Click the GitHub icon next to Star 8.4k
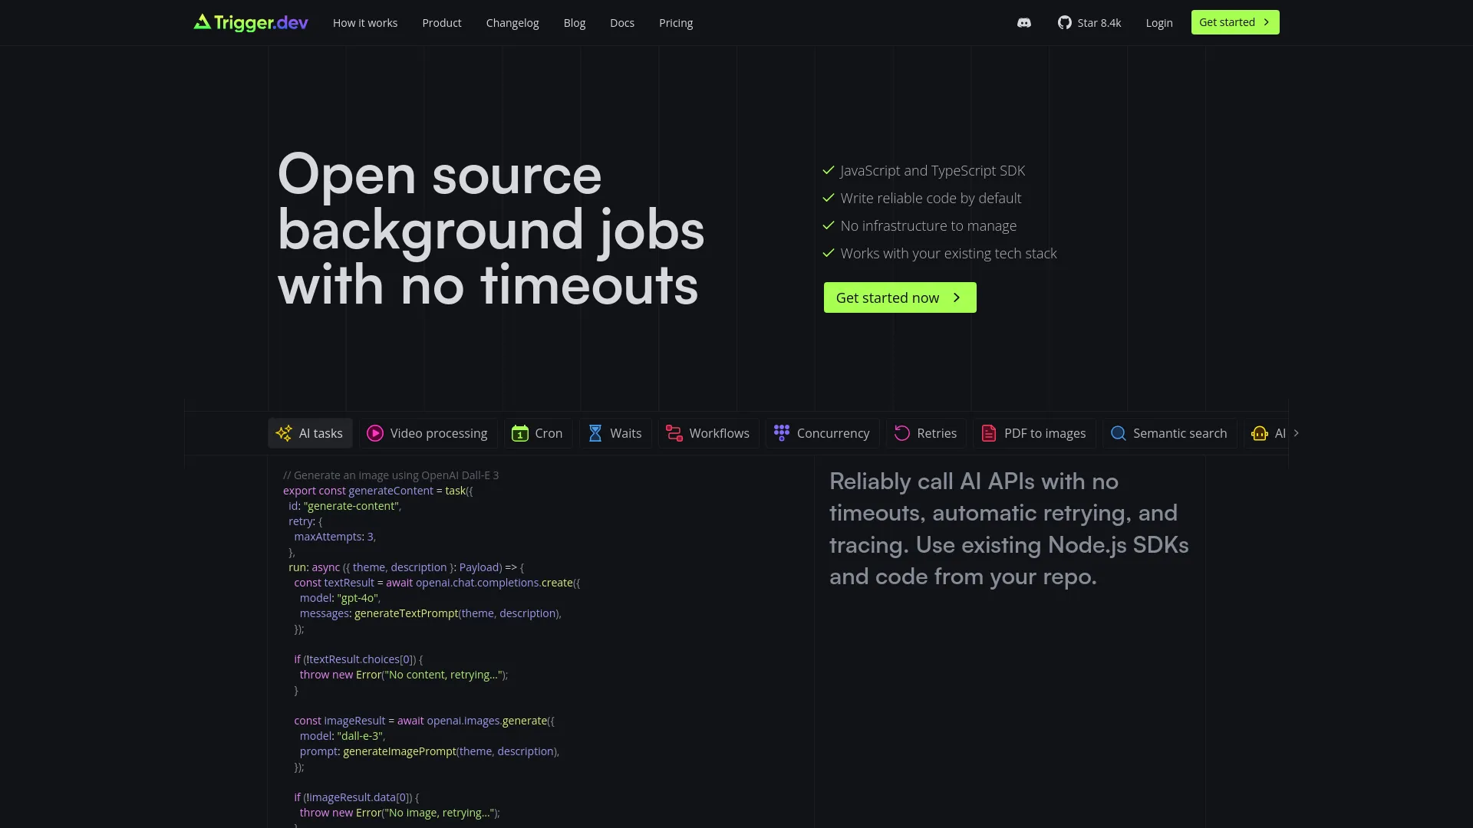The height and width of the screenshot is (828, 1473). coord(1065,22)
